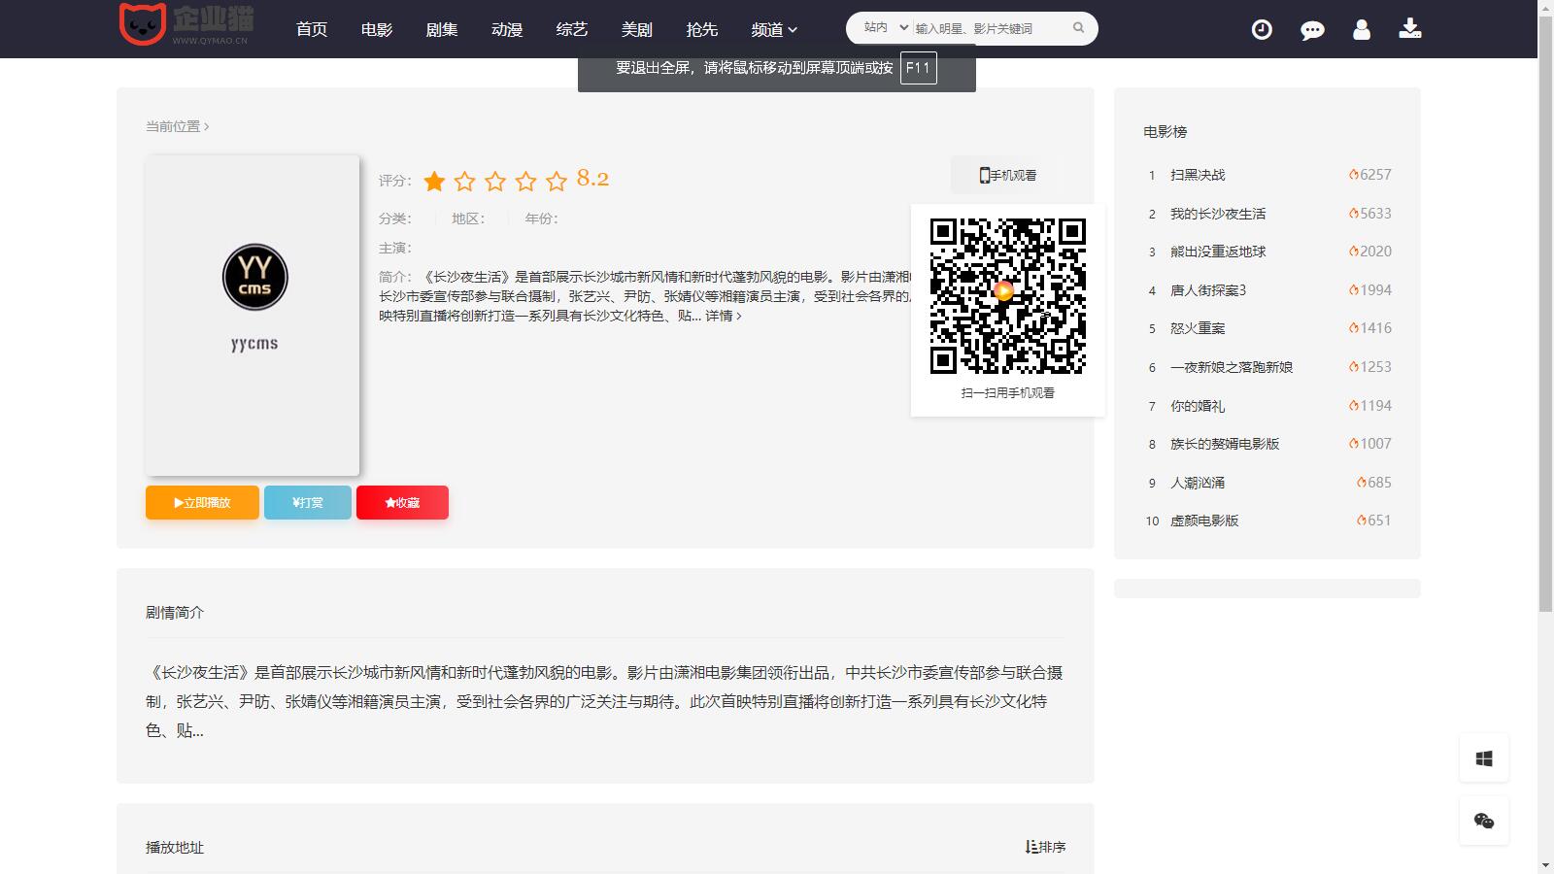
Task: Open the WeChat floating icon
Action: [1483, 821]
